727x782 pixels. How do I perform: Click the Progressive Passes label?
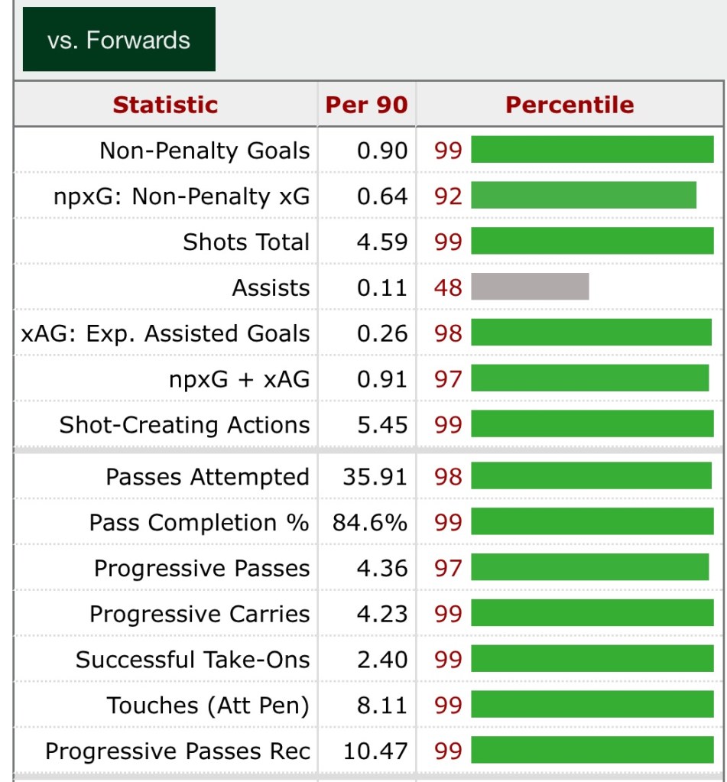coord(202,569)
